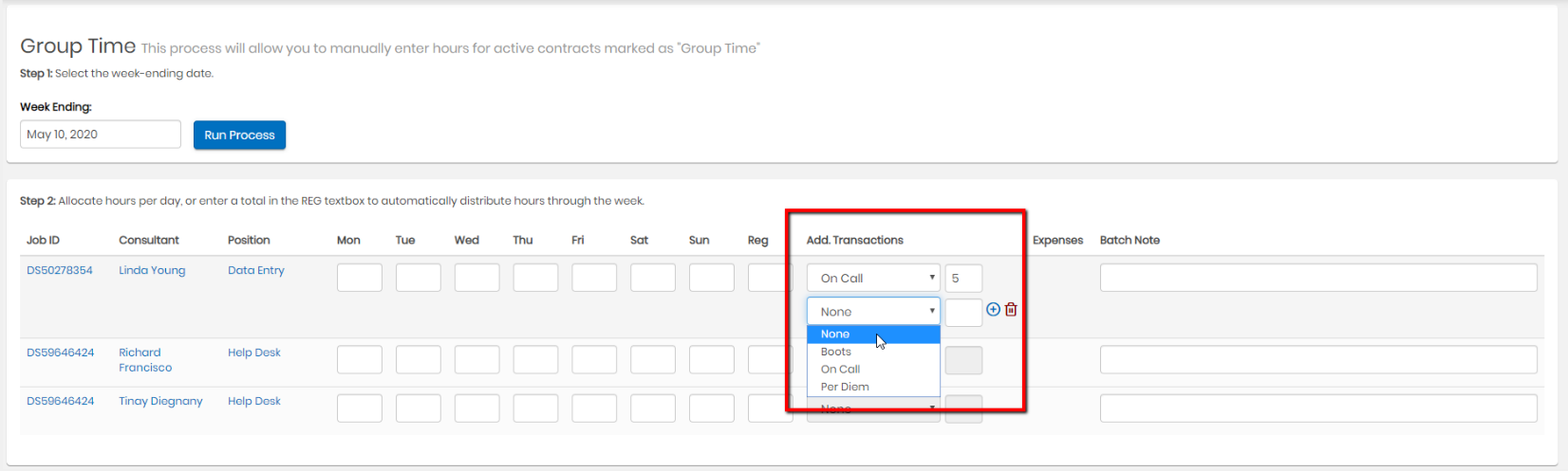Click Linda Young's Batch Note field
Screen dimensions: 1568x471
click(x=1318, y=278)
